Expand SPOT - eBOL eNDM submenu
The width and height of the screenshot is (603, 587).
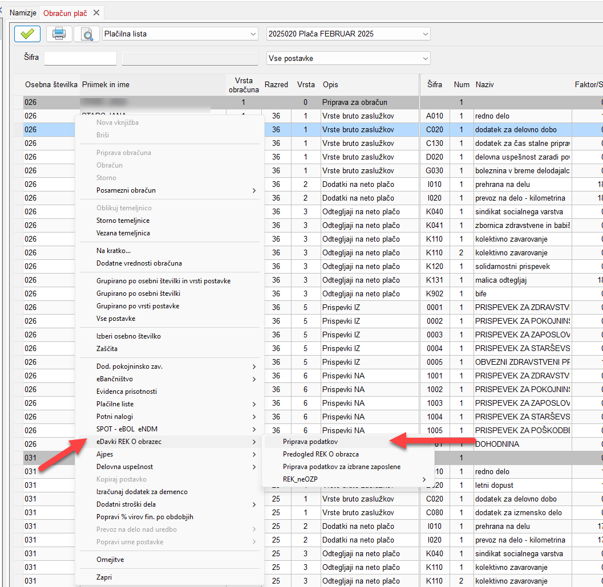[x=169, y=429]
